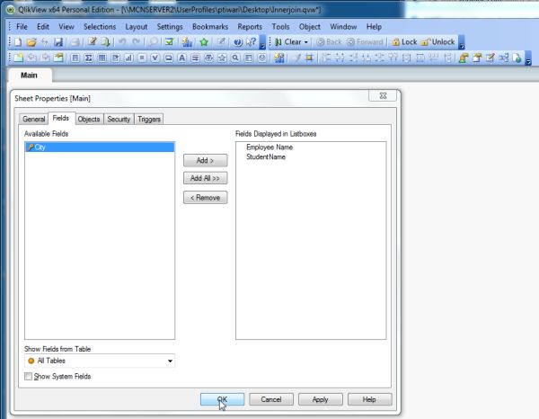539x419 pixels.
Task: Open Document Properties pencil icon
Action: 490,58
